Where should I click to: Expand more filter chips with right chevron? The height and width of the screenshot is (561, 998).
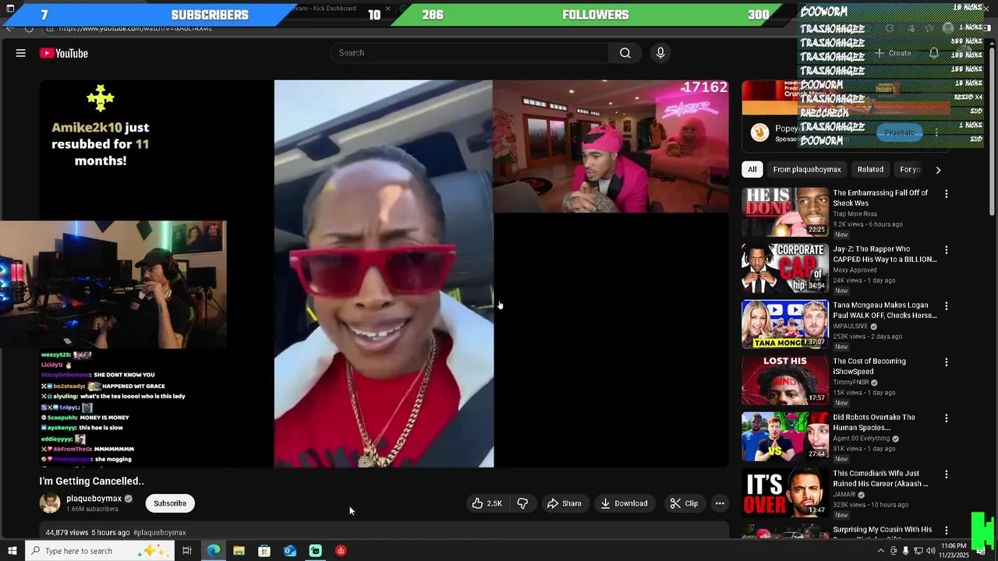(938, 170)
